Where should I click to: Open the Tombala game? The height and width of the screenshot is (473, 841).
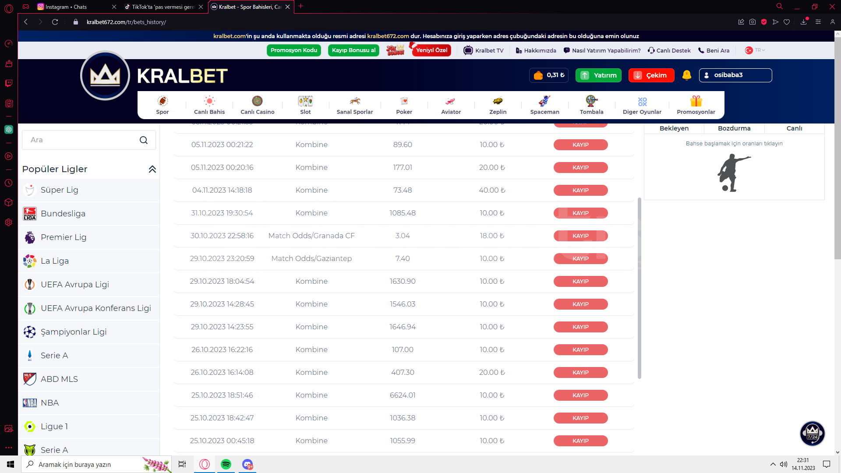(x=592, y=105)
